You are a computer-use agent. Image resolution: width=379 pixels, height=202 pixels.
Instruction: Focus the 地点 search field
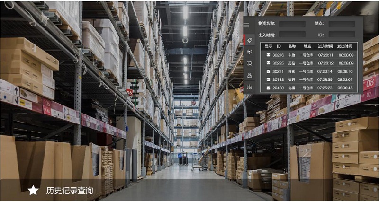pyautogui.click(x=342, y=24)
